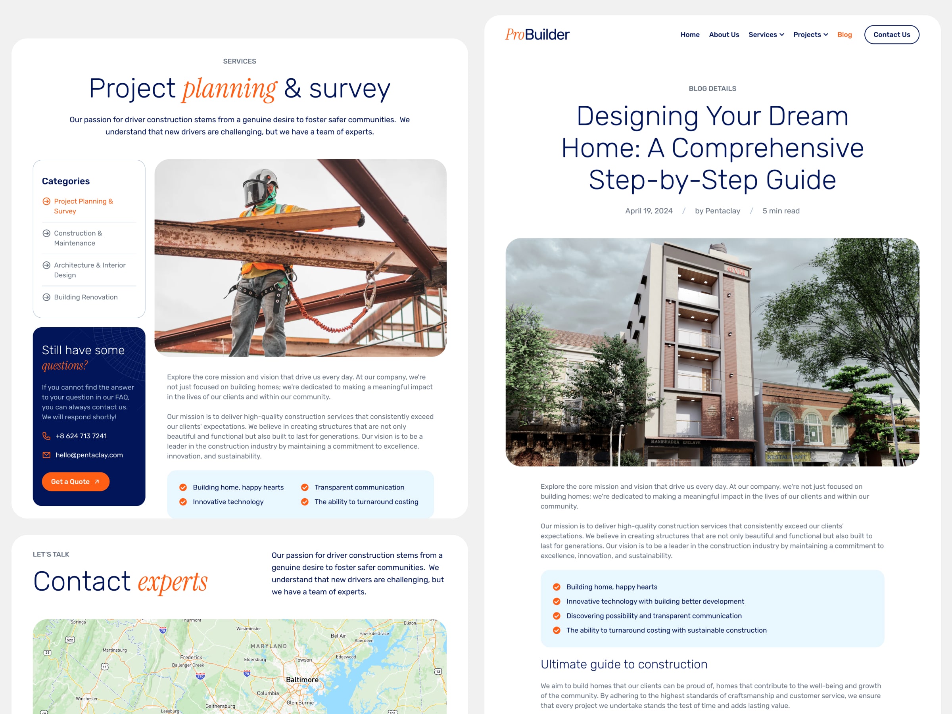Click the Building Renovation category icon
The height and width of the screenshot is (714, 952).
pos(45,297)
